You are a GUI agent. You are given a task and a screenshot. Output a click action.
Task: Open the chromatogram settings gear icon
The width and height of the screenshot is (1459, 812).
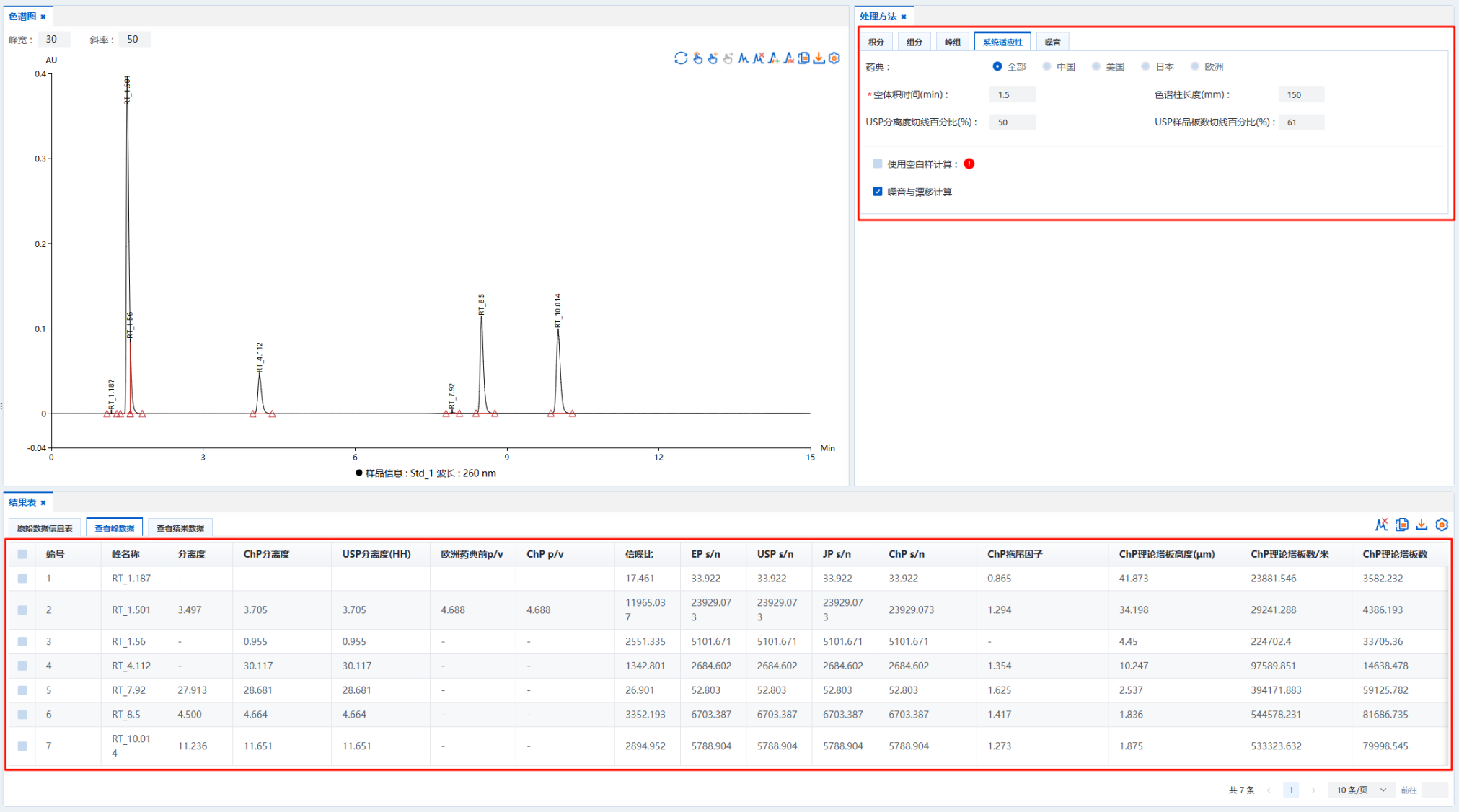point(834,58)
